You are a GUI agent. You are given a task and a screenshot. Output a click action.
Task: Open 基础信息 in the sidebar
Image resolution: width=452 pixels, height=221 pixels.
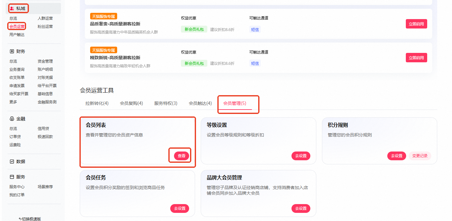[45, 94]
